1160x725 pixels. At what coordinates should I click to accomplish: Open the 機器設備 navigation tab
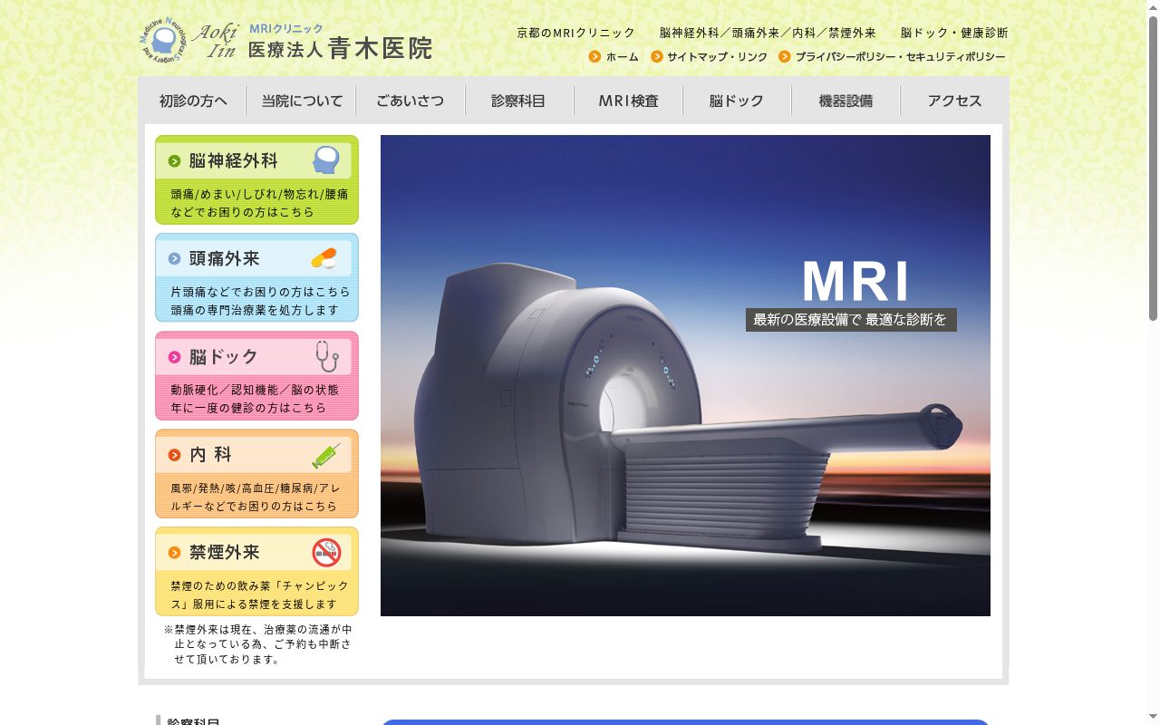846,101
